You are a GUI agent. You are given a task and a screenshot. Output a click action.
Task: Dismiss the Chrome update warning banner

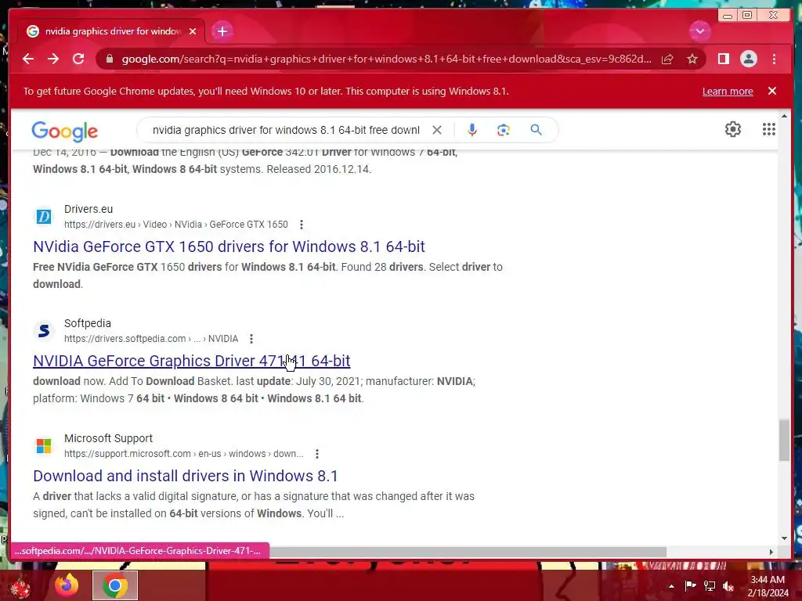[x=771, y=91]
